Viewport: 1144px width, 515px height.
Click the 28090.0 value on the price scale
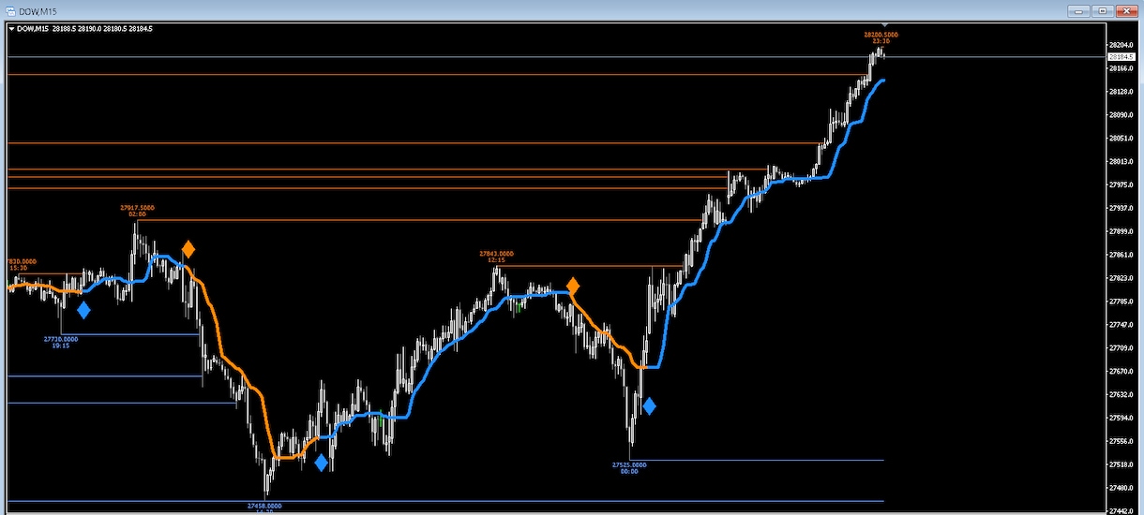click(1121, 115)
